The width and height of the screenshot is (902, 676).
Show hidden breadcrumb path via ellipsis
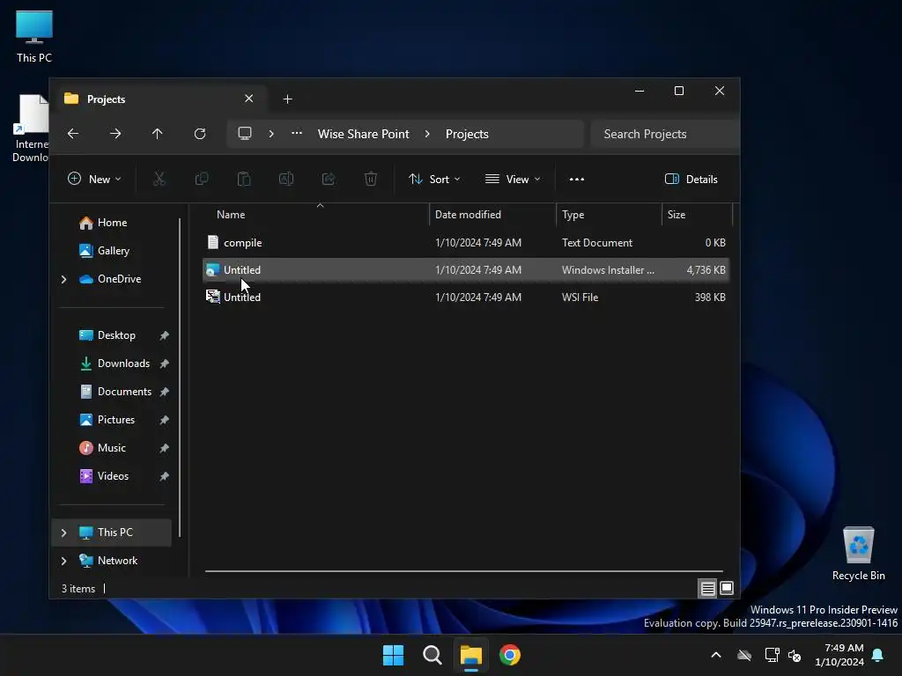tap(296, 134)
